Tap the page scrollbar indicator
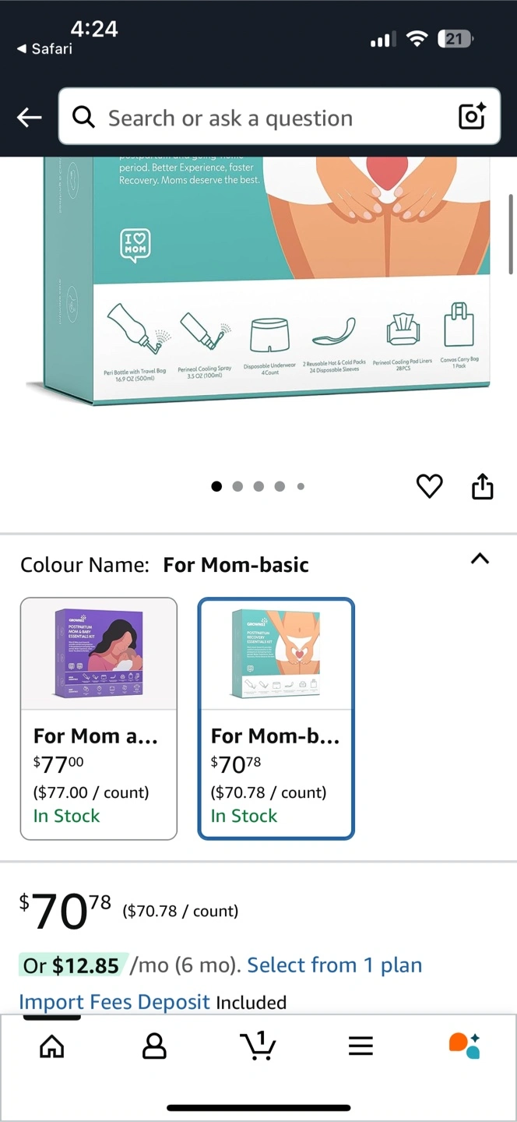The image size is (517, 1122). [x=511, y=234]
